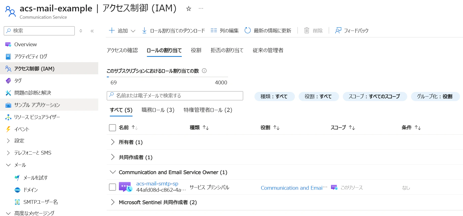Viewport: 463px width, 216px height.
Task: Select すべて (5) tab
Action: tap(121, 110)
